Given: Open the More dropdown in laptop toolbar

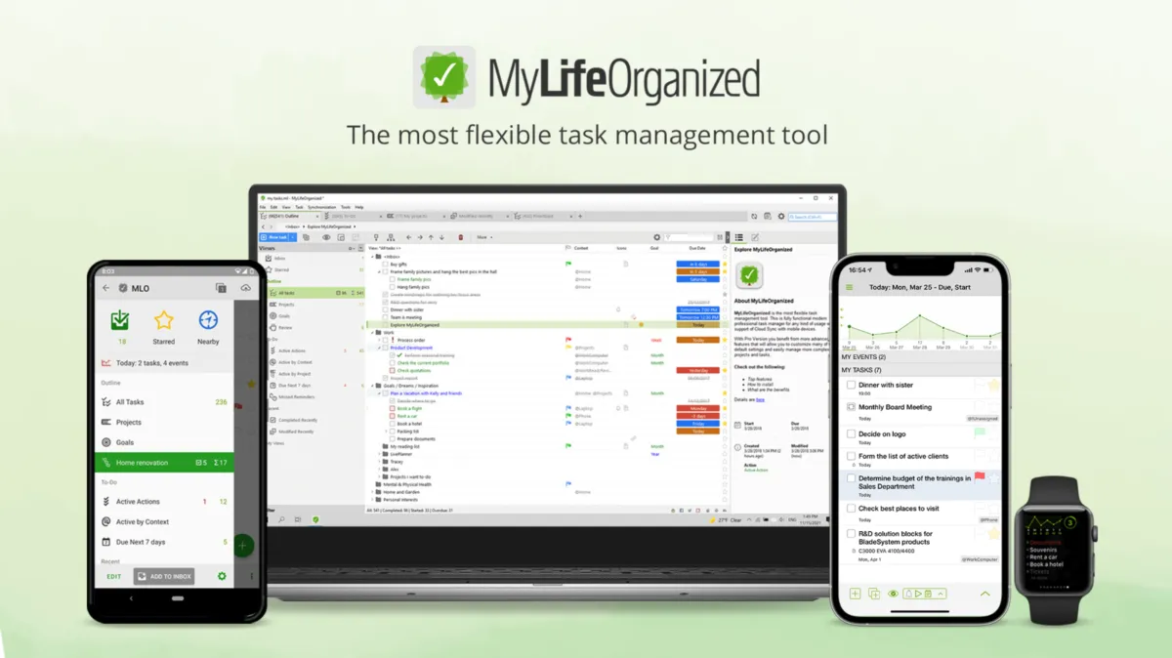Looking at the screenshot, I should (484, 237).
